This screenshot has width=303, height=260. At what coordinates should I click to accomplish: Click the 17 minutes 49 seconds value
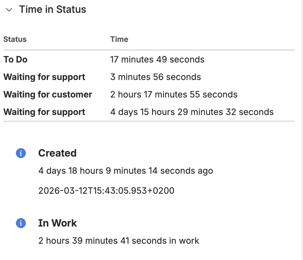click(x=157, y=59)
